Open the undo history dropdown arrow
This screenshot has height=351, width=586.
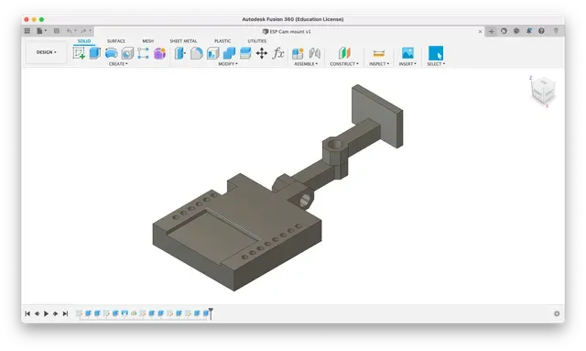pos(75,31)
